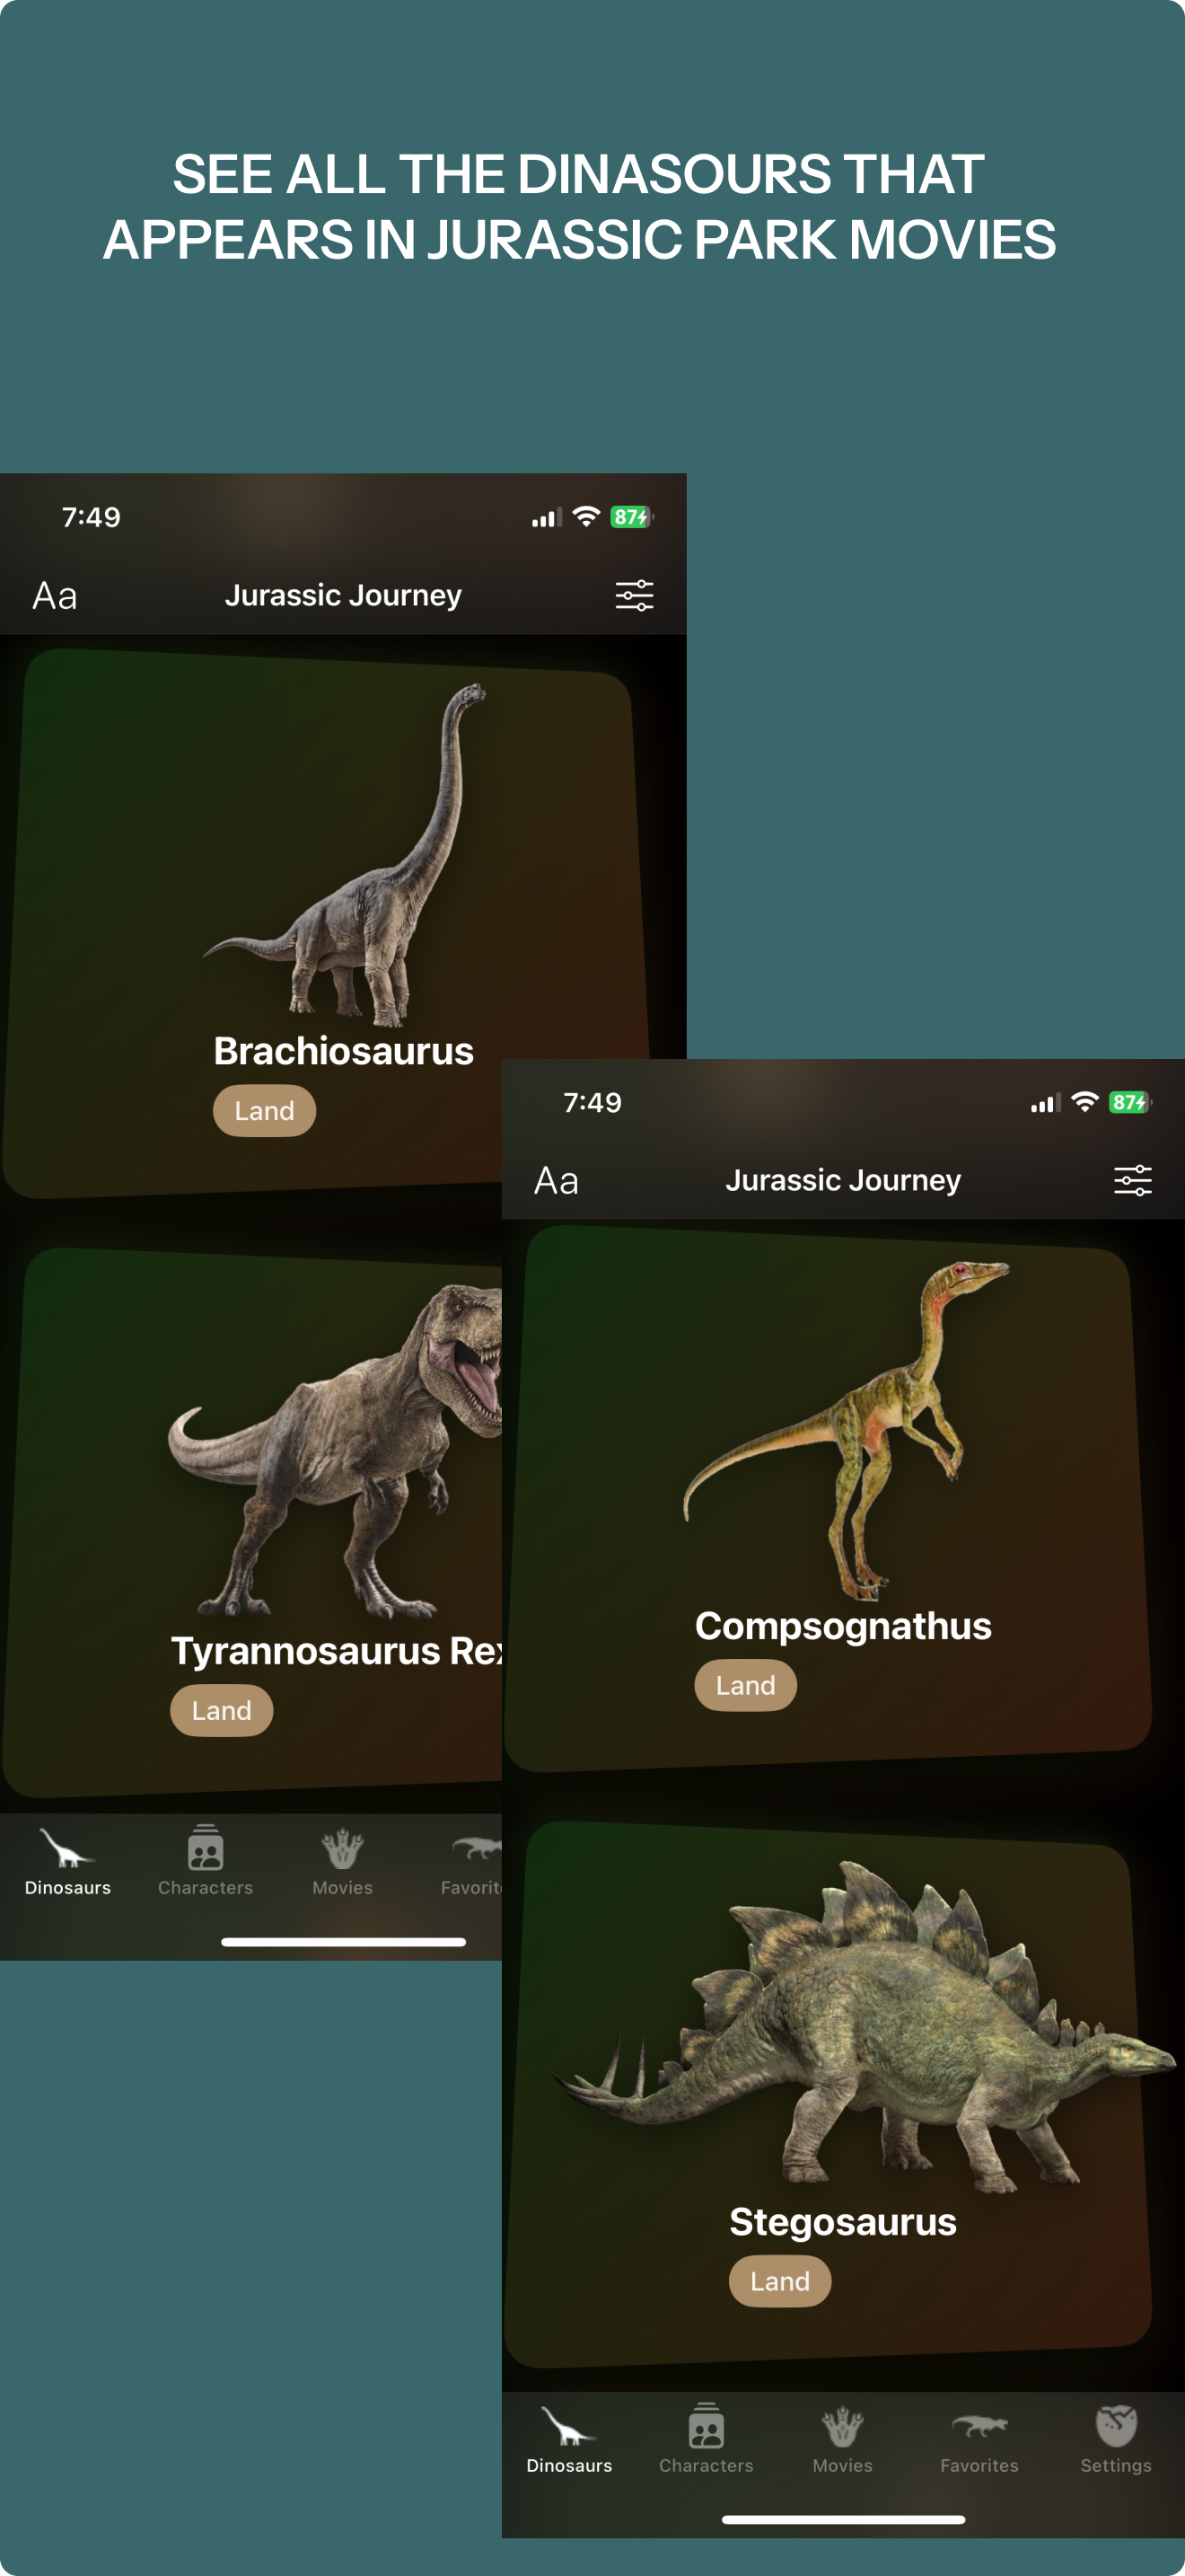The image size is (1185, 2576).
Task: Click Jurassic Journey title in back screenshot
Action: point(344,595)
